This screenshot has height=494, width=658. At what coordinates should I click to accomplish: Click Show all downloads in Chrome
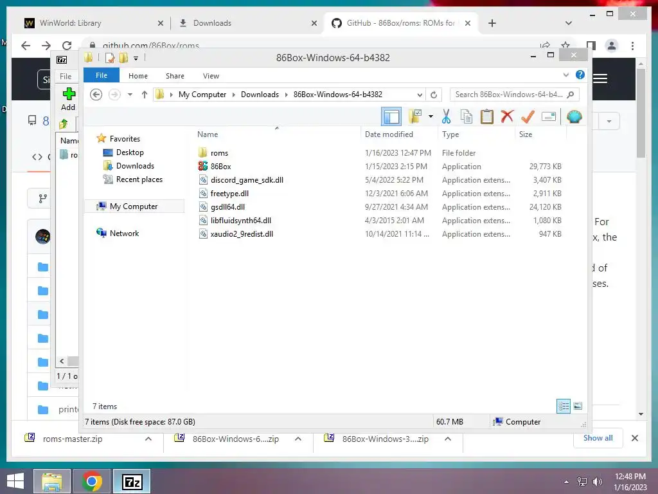pos(598,438)
